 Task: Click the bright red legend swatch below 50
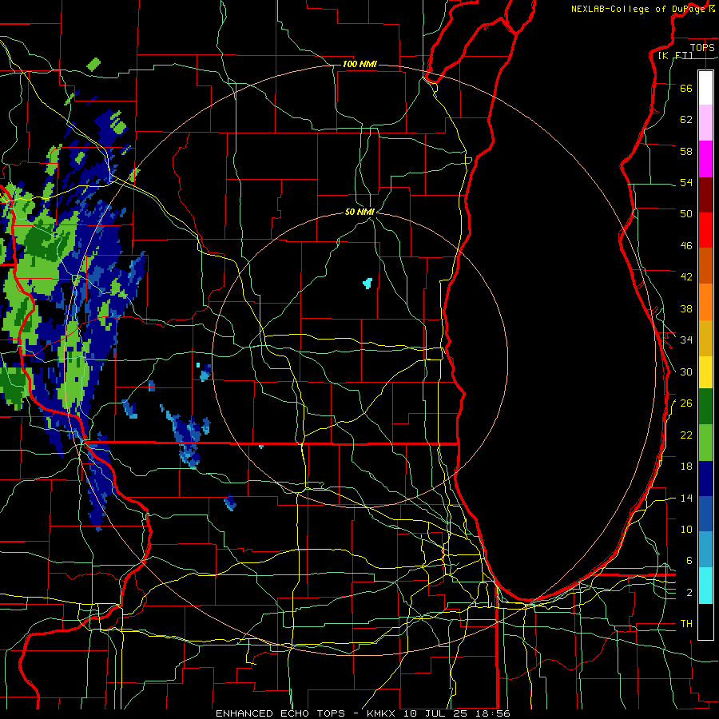point(705,230)
